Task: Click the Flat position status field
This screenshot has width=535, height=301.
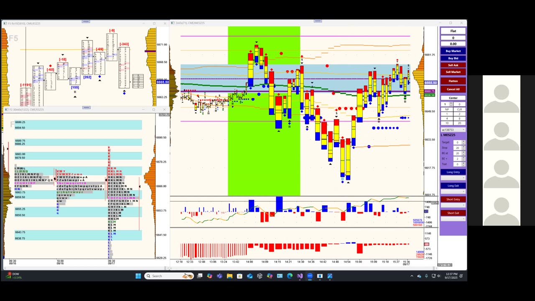Action: 453,31
